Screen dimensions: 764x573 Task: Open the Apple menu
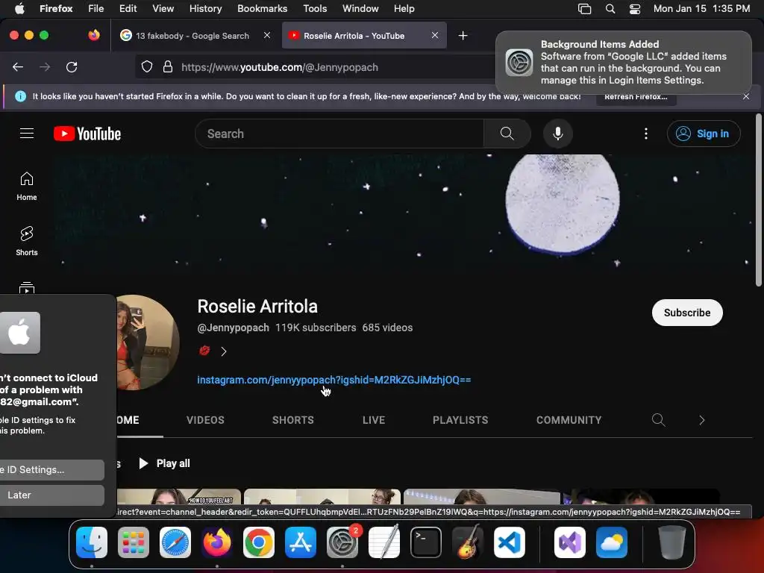19,8
